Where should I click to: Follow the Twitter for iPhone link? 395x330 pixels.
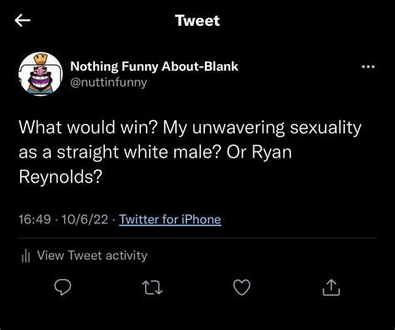pos(170,219)
